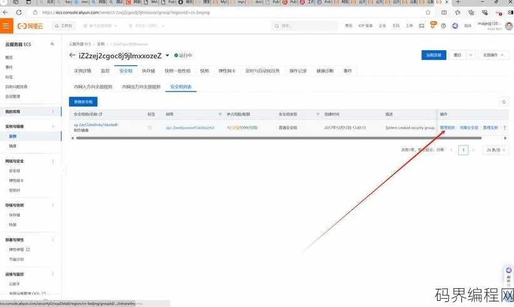This screenshot has height=307, width=514.
Task: Click the blue 更换安全组 button
Action: point(83,101)
